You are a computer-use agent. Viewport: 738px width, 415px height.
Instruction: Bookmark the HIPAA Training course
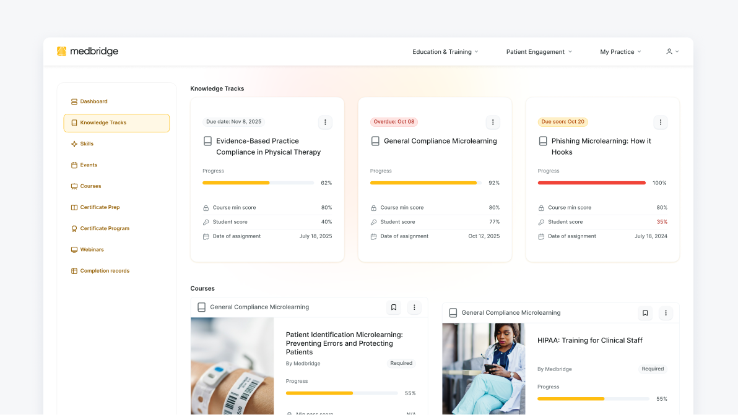[x=645, y=313]
